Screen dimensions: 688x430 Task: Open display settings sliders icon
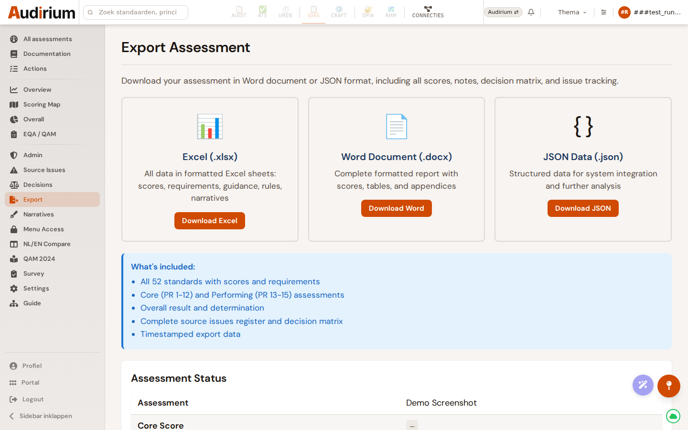click(x=603, y=12)
